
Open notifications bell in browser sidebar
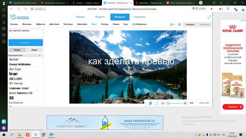tap(4, 10)
